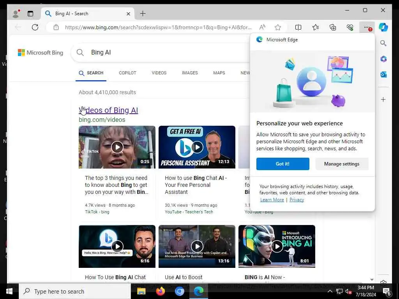This screenshot has width=399, height=299.
Task: Open 'How to use Bing Chat AI' title
Action: click(196, 185)
